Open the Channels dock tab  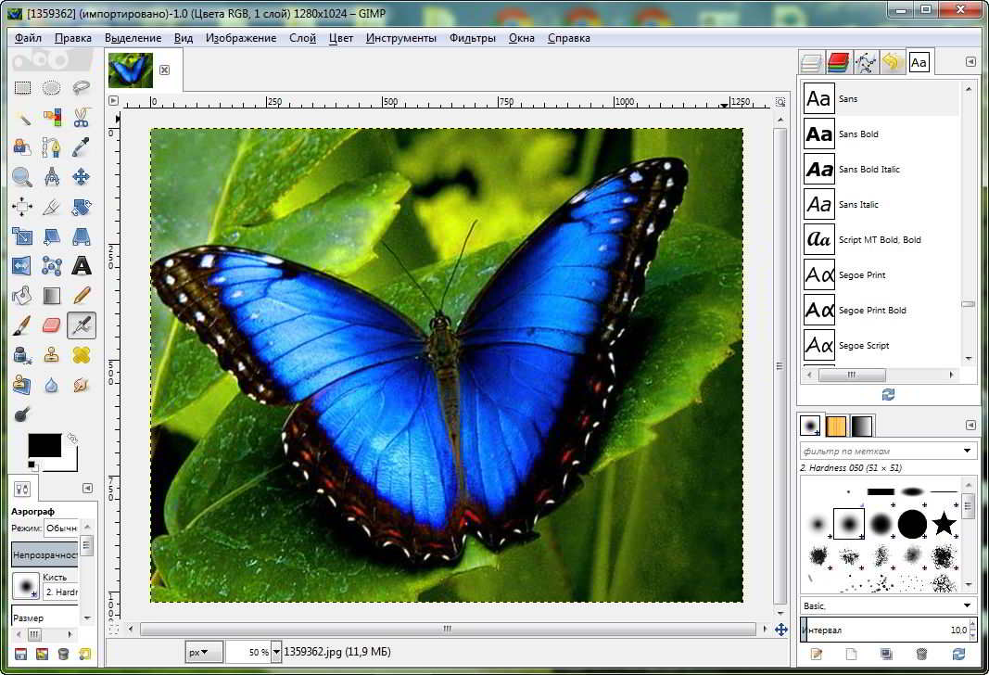pos(838,63)
